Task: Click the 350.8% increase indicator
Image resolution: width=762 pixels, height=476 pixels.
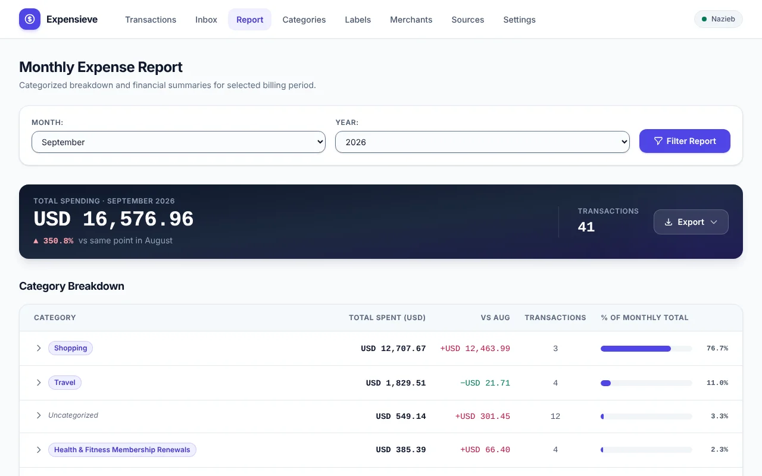Action: coord(53,241)
